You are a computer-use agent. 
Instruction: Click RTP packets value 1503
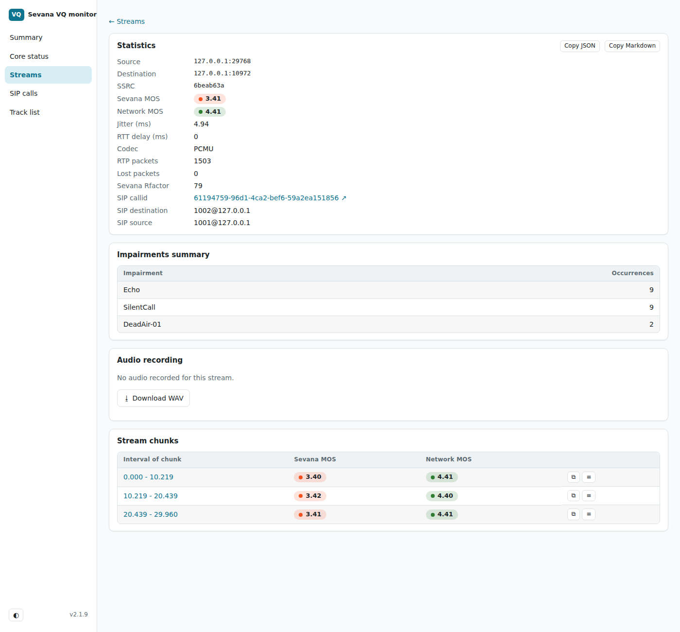click(203, 161)
